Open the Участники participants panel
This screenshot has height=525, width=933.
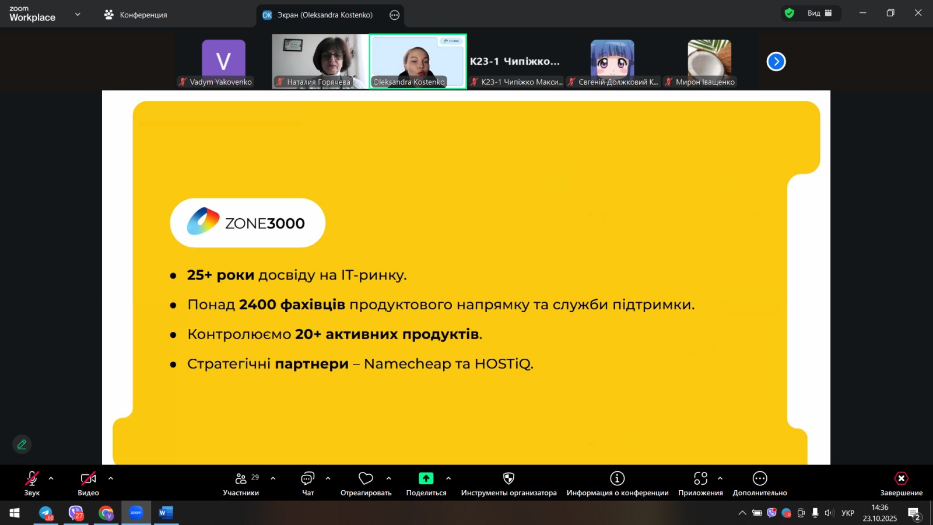point(241,479)
